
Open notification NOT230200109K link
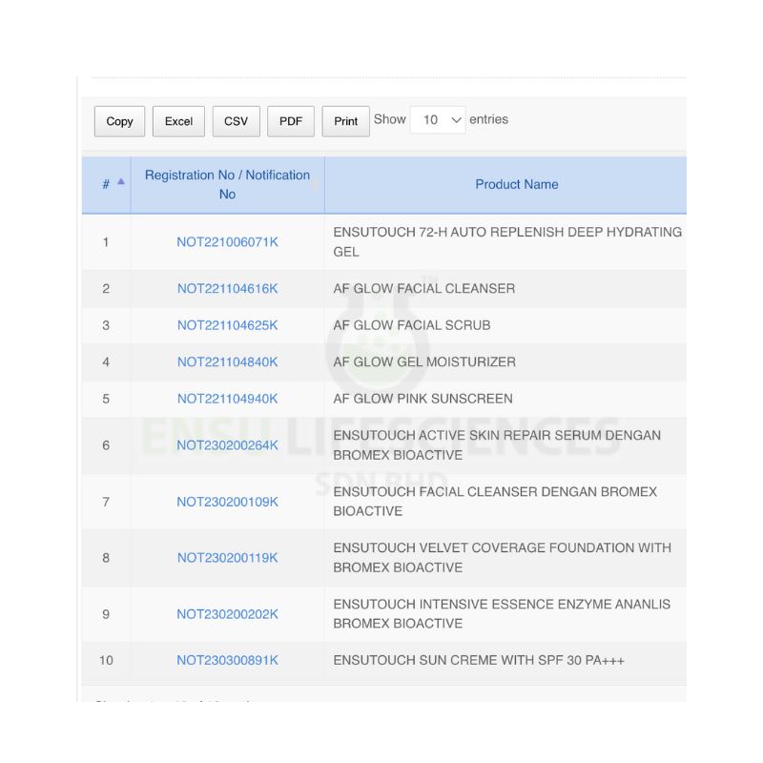coord(227,502)
